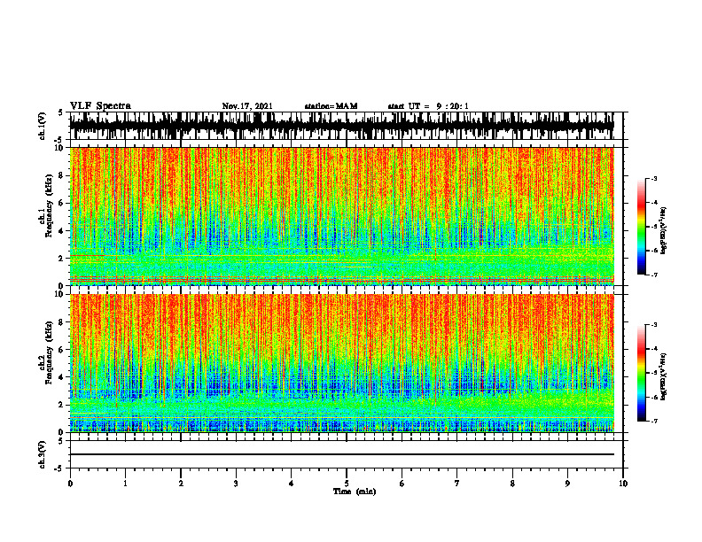702x542 pixels.
Task: Click the 9 minute tick label
Action: 567,484
